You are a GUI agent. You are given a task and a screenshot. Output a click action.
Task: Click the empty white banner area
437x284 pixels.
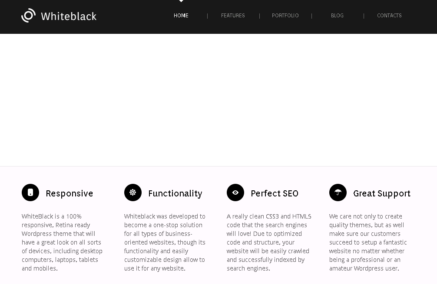218,100
